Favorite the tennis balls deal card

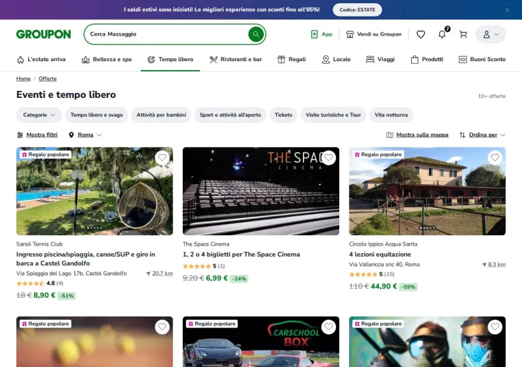point(162,327)
